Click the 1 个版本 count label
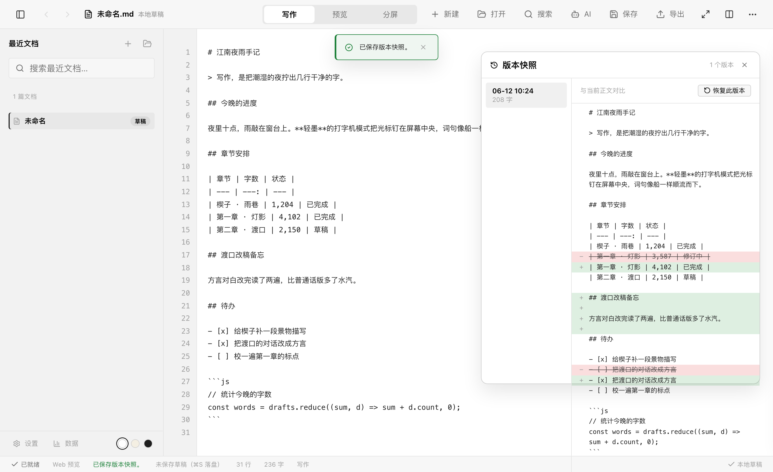The image size is (773, 472). (721, 65)
